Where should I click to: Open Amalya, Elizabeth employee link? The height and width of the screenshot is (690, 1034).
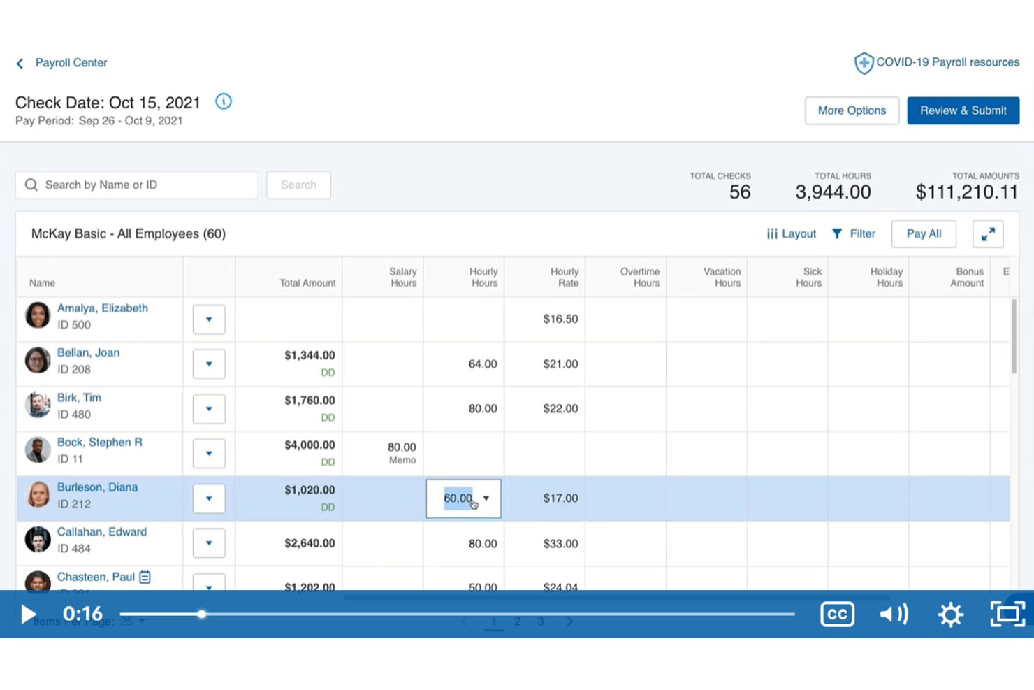tap(103, 308)
